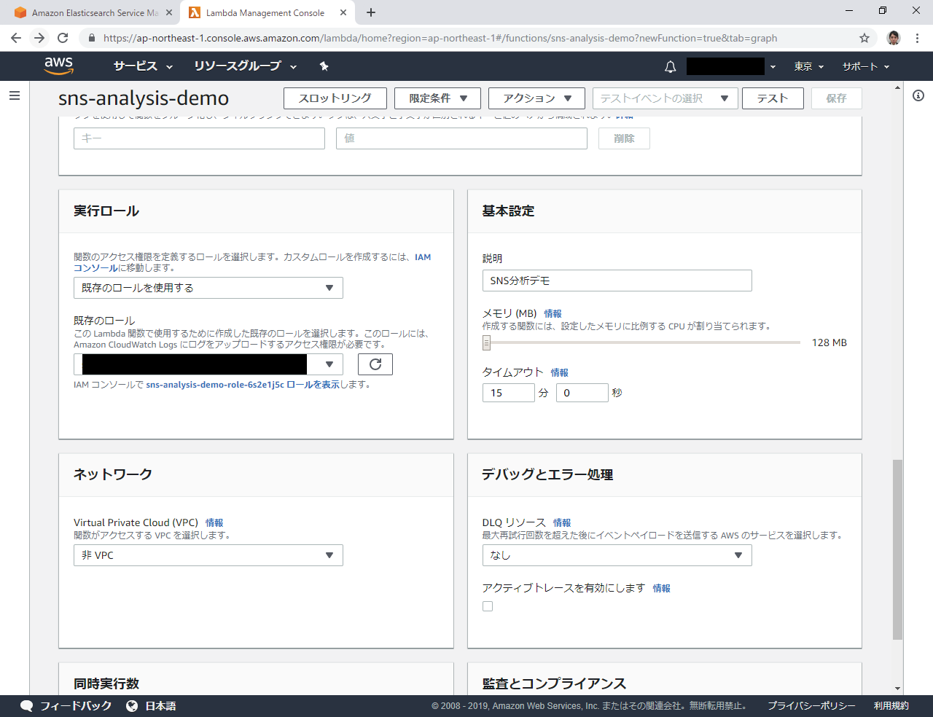Click the pin shortcut icon in navbar

click(x=324, y=66)
